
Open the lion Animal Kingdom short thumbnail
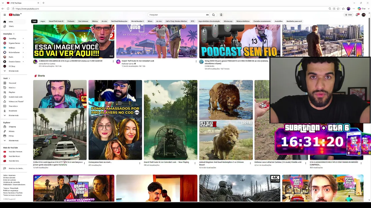(226, 120)
